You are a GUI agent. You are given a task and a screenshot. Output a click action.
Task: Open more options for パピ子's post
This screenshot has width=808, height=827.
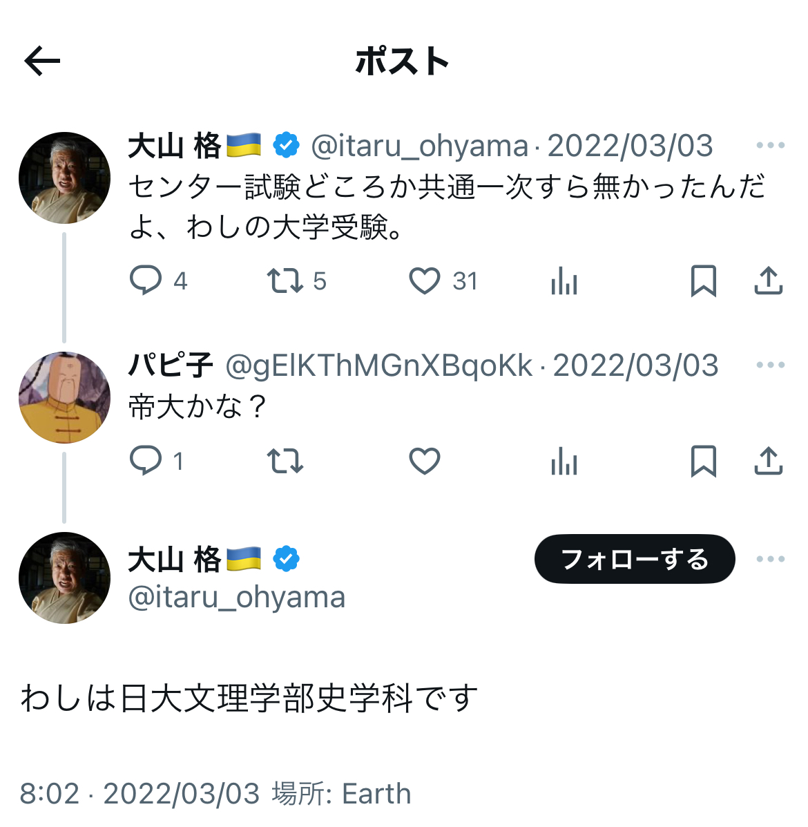[771, 365]
